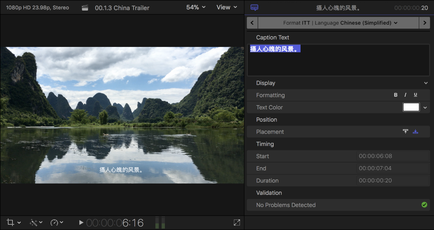The image size is (434, 230).
Task: Set caption placement to bottom of screen
Action: pos(416,131)
